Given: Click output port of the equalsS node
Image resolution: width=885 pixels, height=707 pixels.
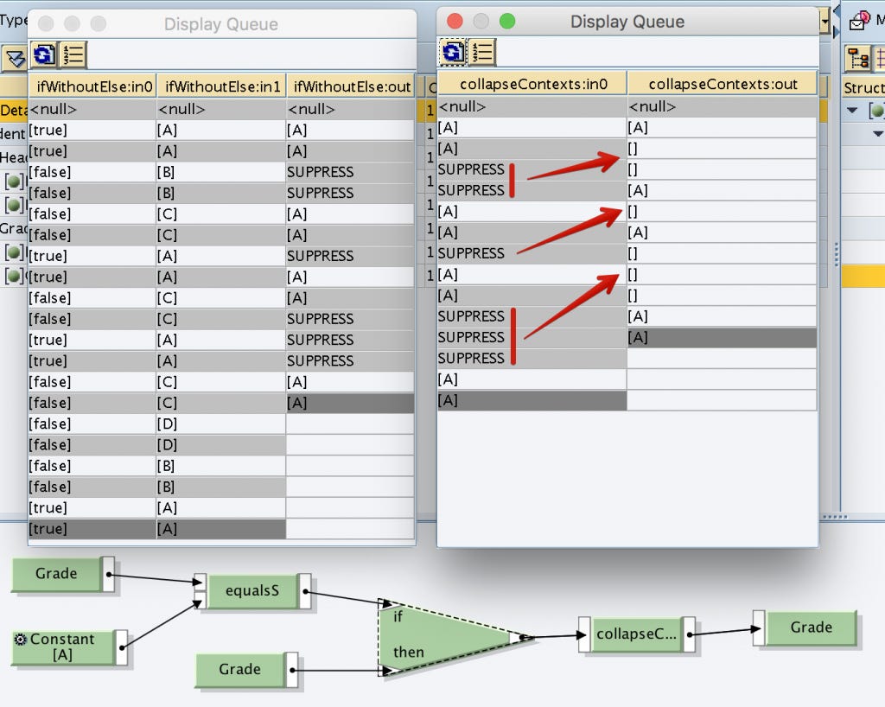Looking at the screenshot, I should (305, 591).
